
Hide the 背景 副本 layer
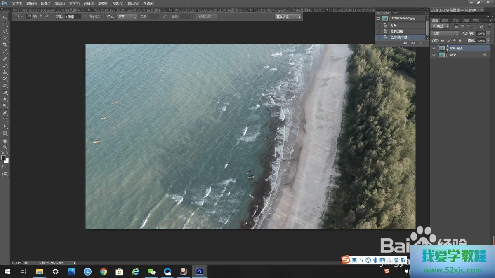434,48
